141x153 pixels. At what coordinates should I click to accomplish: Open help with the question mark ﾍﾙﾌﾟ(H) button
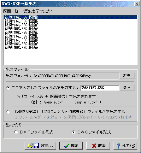pos(125,145)
